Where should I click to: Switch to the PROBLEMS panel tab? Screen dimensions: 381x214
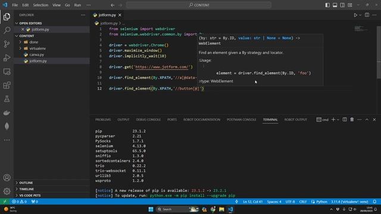(103, 119)
